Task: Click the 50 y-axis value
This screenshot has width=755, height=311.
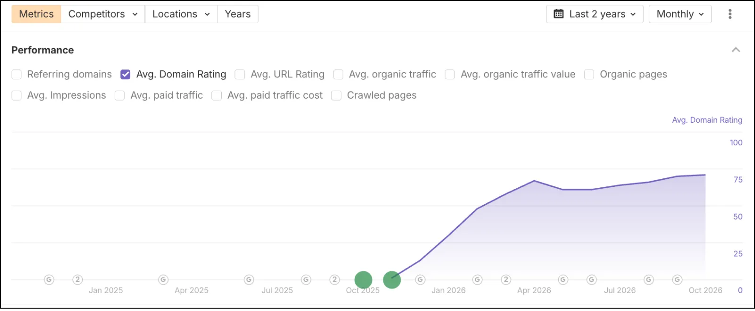Action: 738,217
